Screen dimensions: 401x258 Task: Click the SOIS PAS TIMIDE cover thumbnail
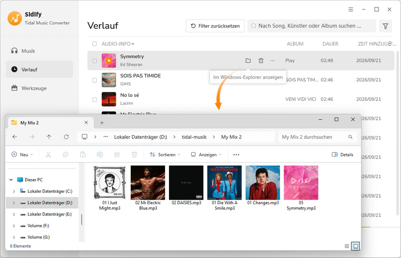pos(109,80)
